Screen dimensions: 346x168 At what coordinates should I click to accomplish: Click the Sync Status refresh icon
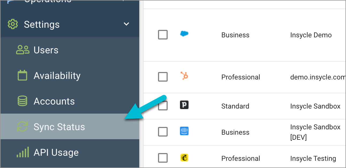click(22, 127)
